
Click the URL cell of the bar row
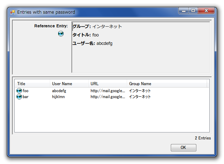(x=108, y=97)
